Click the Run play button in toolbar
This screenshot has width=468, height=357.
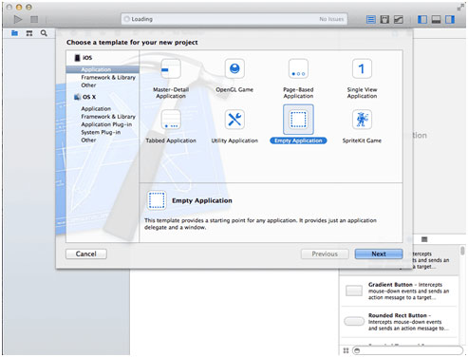tap(18, 19)
